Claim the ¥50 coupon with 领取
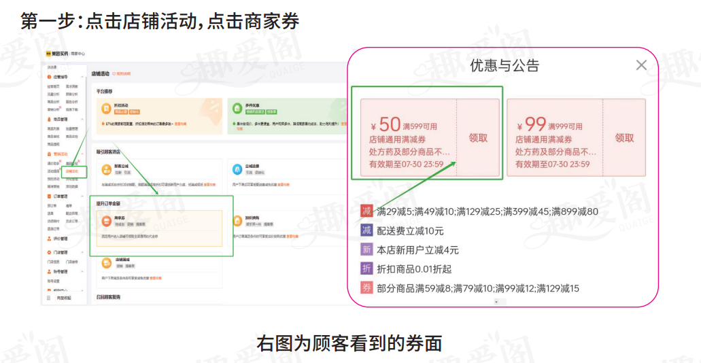The width and height of the screenshot is (701, 363). pos(478,138)
